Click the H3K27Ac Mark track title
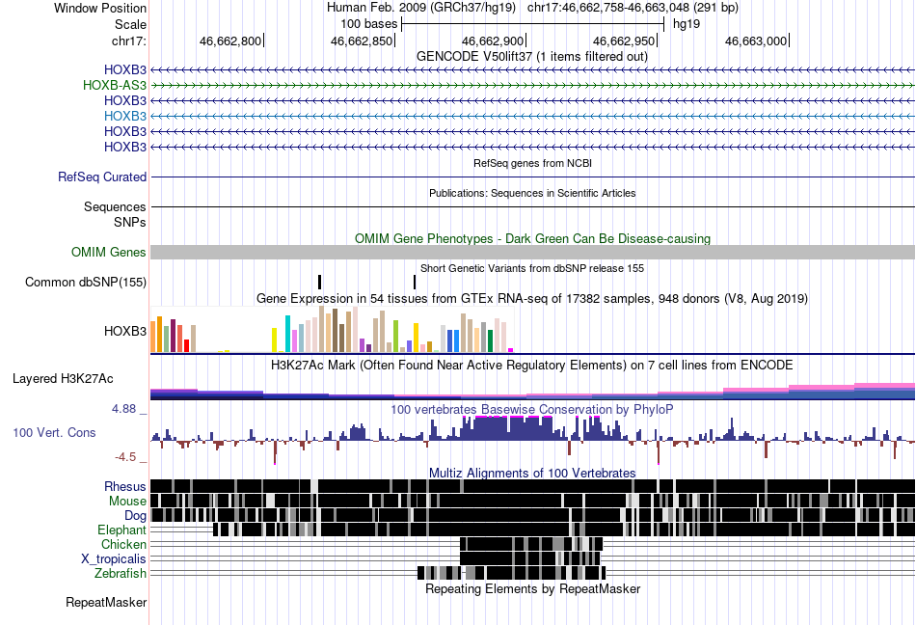Image resolution: width=916 pixels, height=625 pixels. [532, 366]
